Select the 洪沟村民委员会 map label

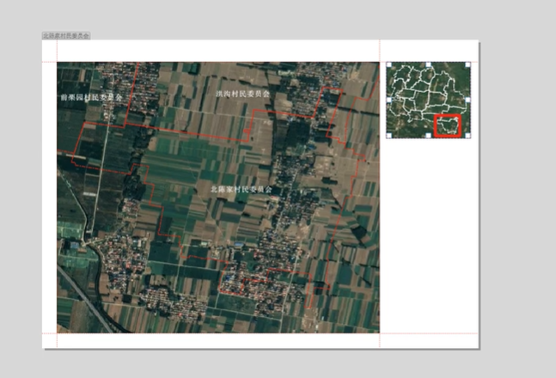[242, 94]
